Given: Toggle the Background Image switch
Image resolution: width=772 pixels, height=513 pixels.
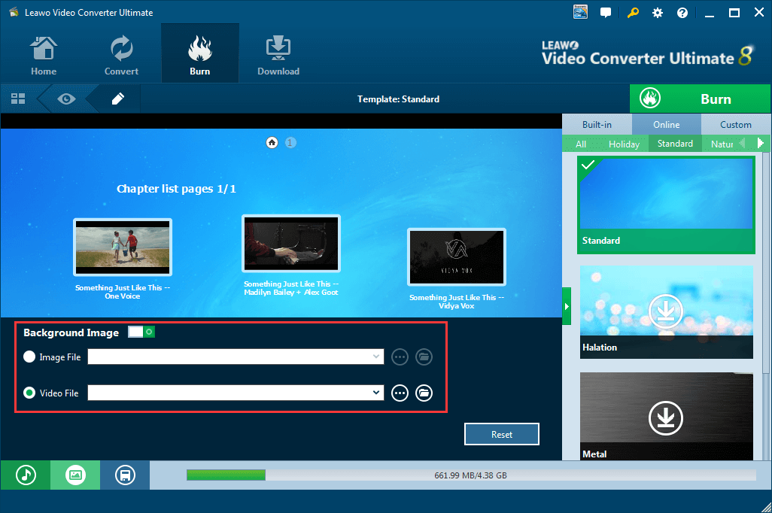Looking at the screenshot, I should point(141,332).
